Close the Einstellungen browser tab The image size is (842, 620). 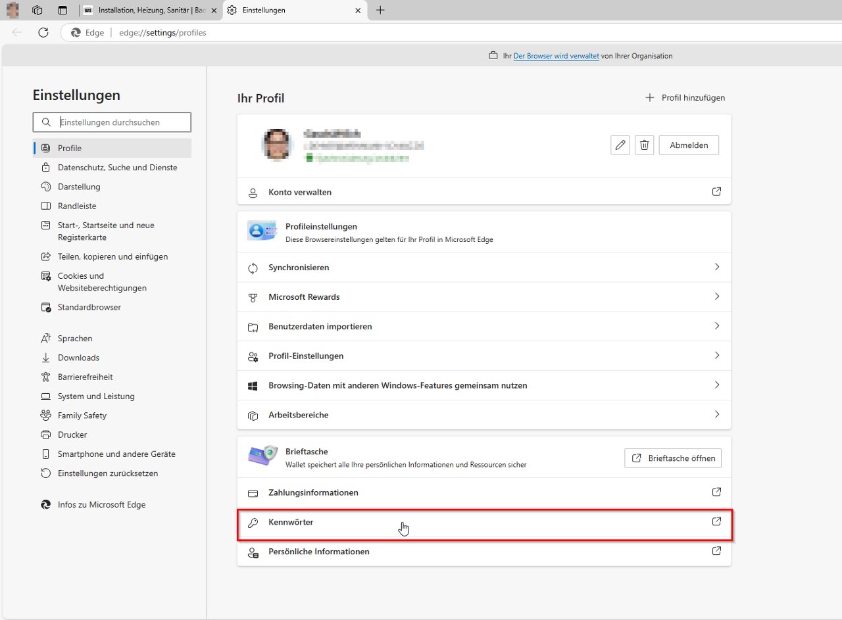tap(358, 11)
